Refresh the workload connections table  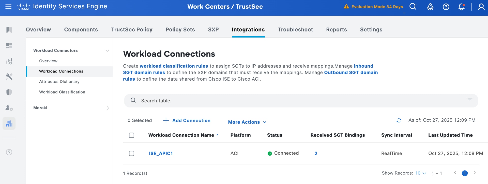pyautogui.click(x=399, y=120)
